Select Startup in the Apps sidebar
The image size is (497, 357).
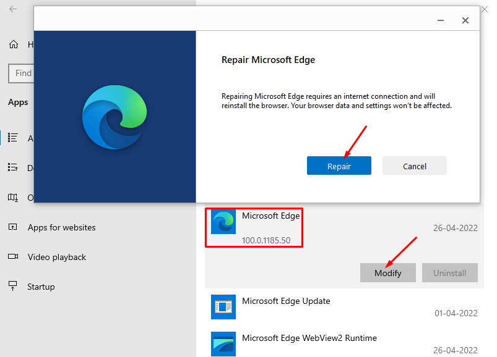click(13, 287)
